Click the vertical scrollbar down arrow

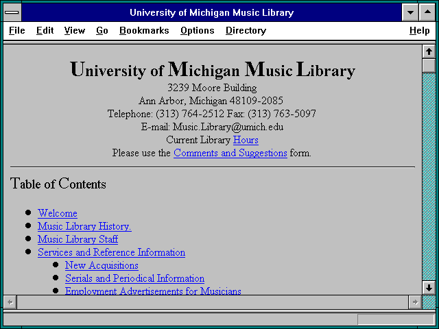click(x=429, y=288)
